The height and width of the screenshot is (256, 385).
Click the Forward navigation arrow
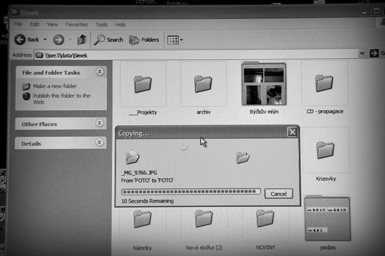coord(58,39)
